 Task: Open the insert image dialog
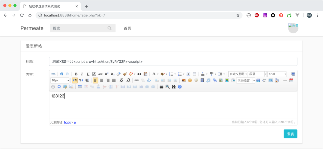(x=184, y=80)
